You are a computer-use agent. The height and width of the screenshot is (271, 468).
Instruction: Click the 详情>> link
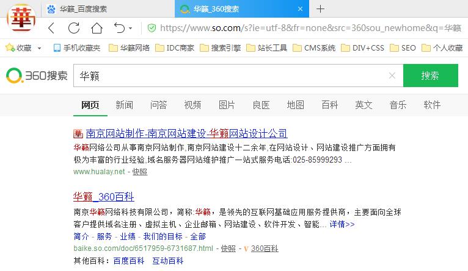click(342, 224)
